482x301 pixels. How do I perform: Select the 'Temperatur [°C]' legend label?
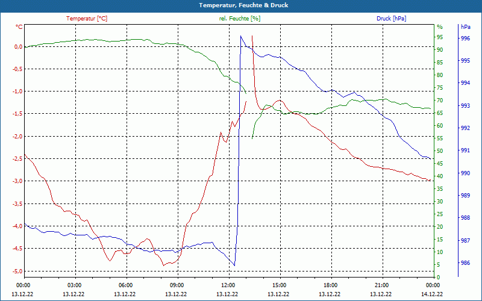[87, 19]
